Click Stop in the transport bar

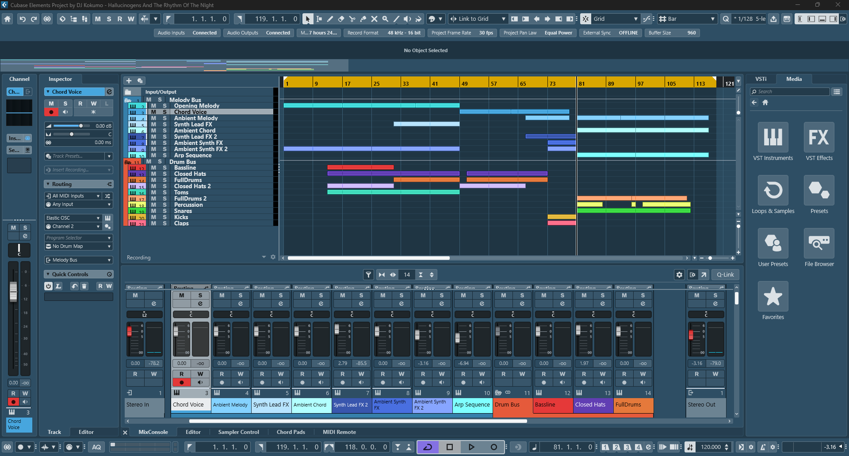(x=450, y=447)
